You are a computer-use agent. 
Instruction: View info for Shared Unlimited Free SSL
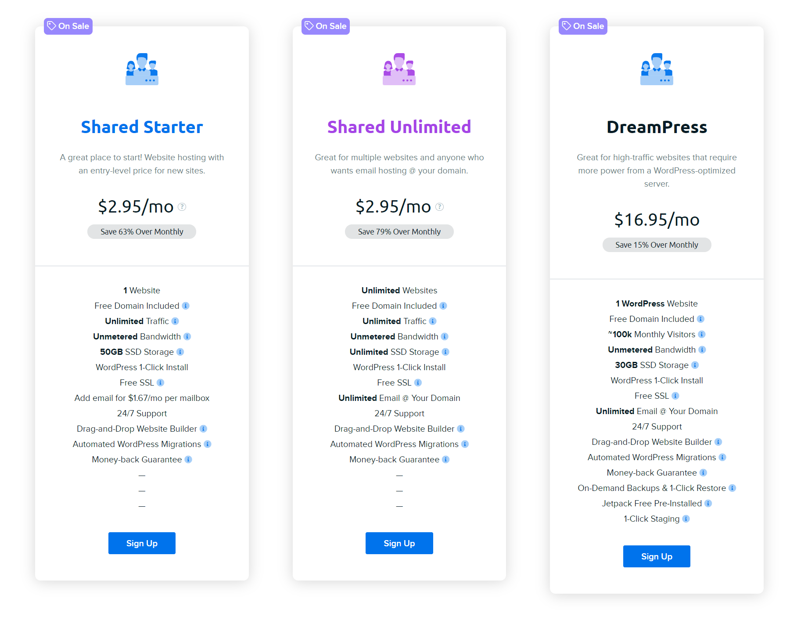[418, 382]
